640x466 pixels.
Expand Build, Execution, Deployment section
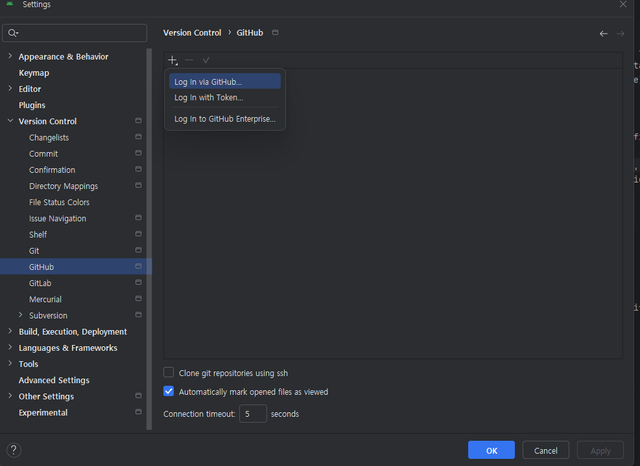click(x=10, y=331)
